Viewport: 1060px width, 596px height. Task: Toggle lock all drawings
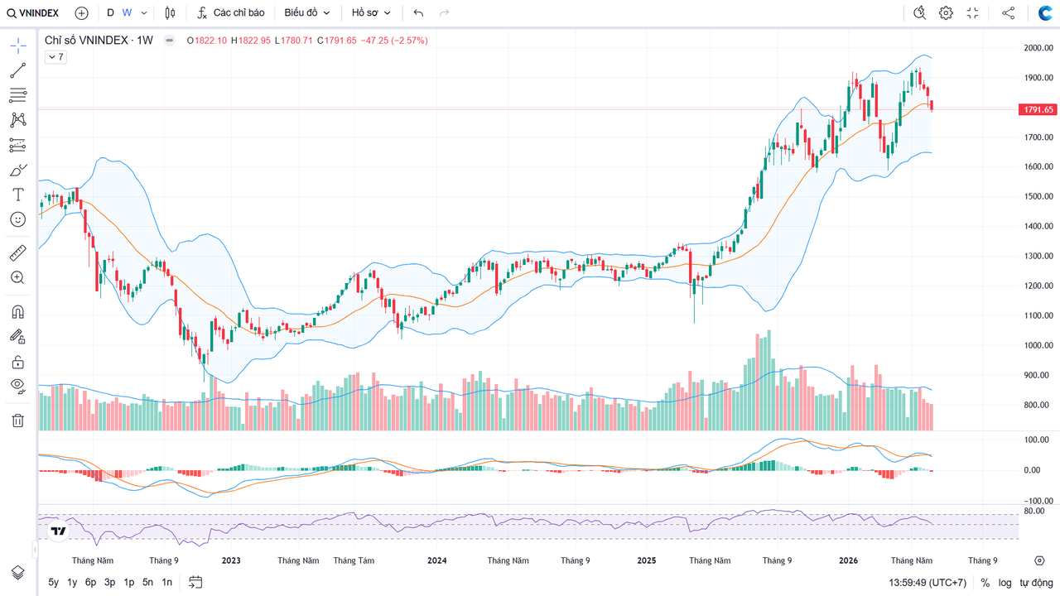tap(18, 362)
